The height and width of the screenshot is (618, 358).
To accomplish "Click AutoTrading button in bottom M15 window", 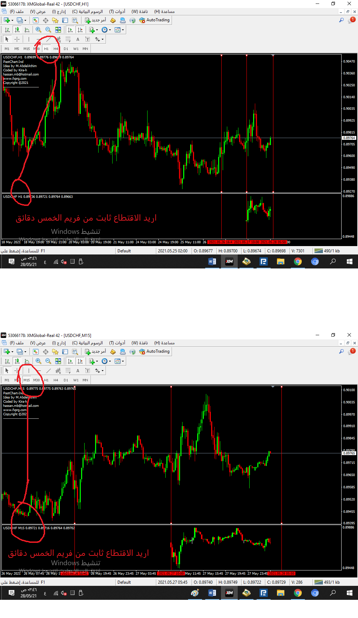I will (155, 351).
